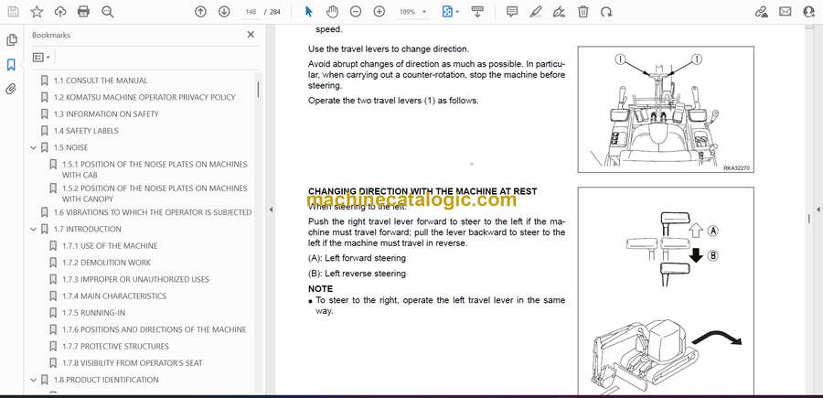
Task: Open the account profile icon
Action: 809,12
